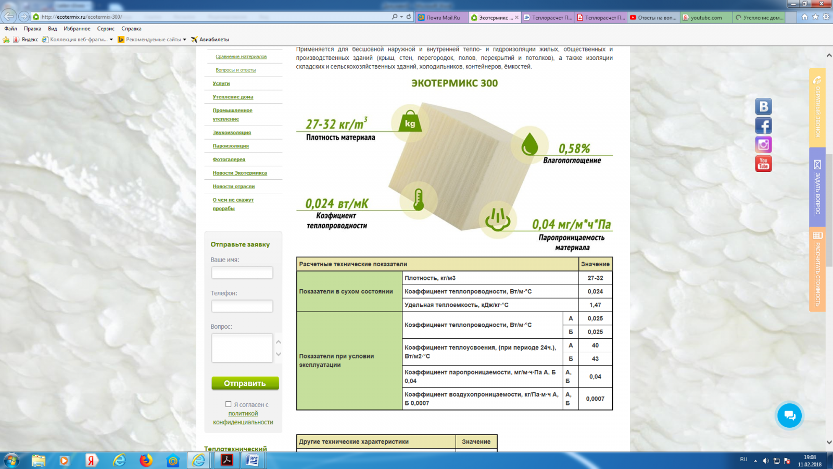Switch to the Почта Mail.Ru tab
This screenshot has height=469, width=833.
(442, 17)
